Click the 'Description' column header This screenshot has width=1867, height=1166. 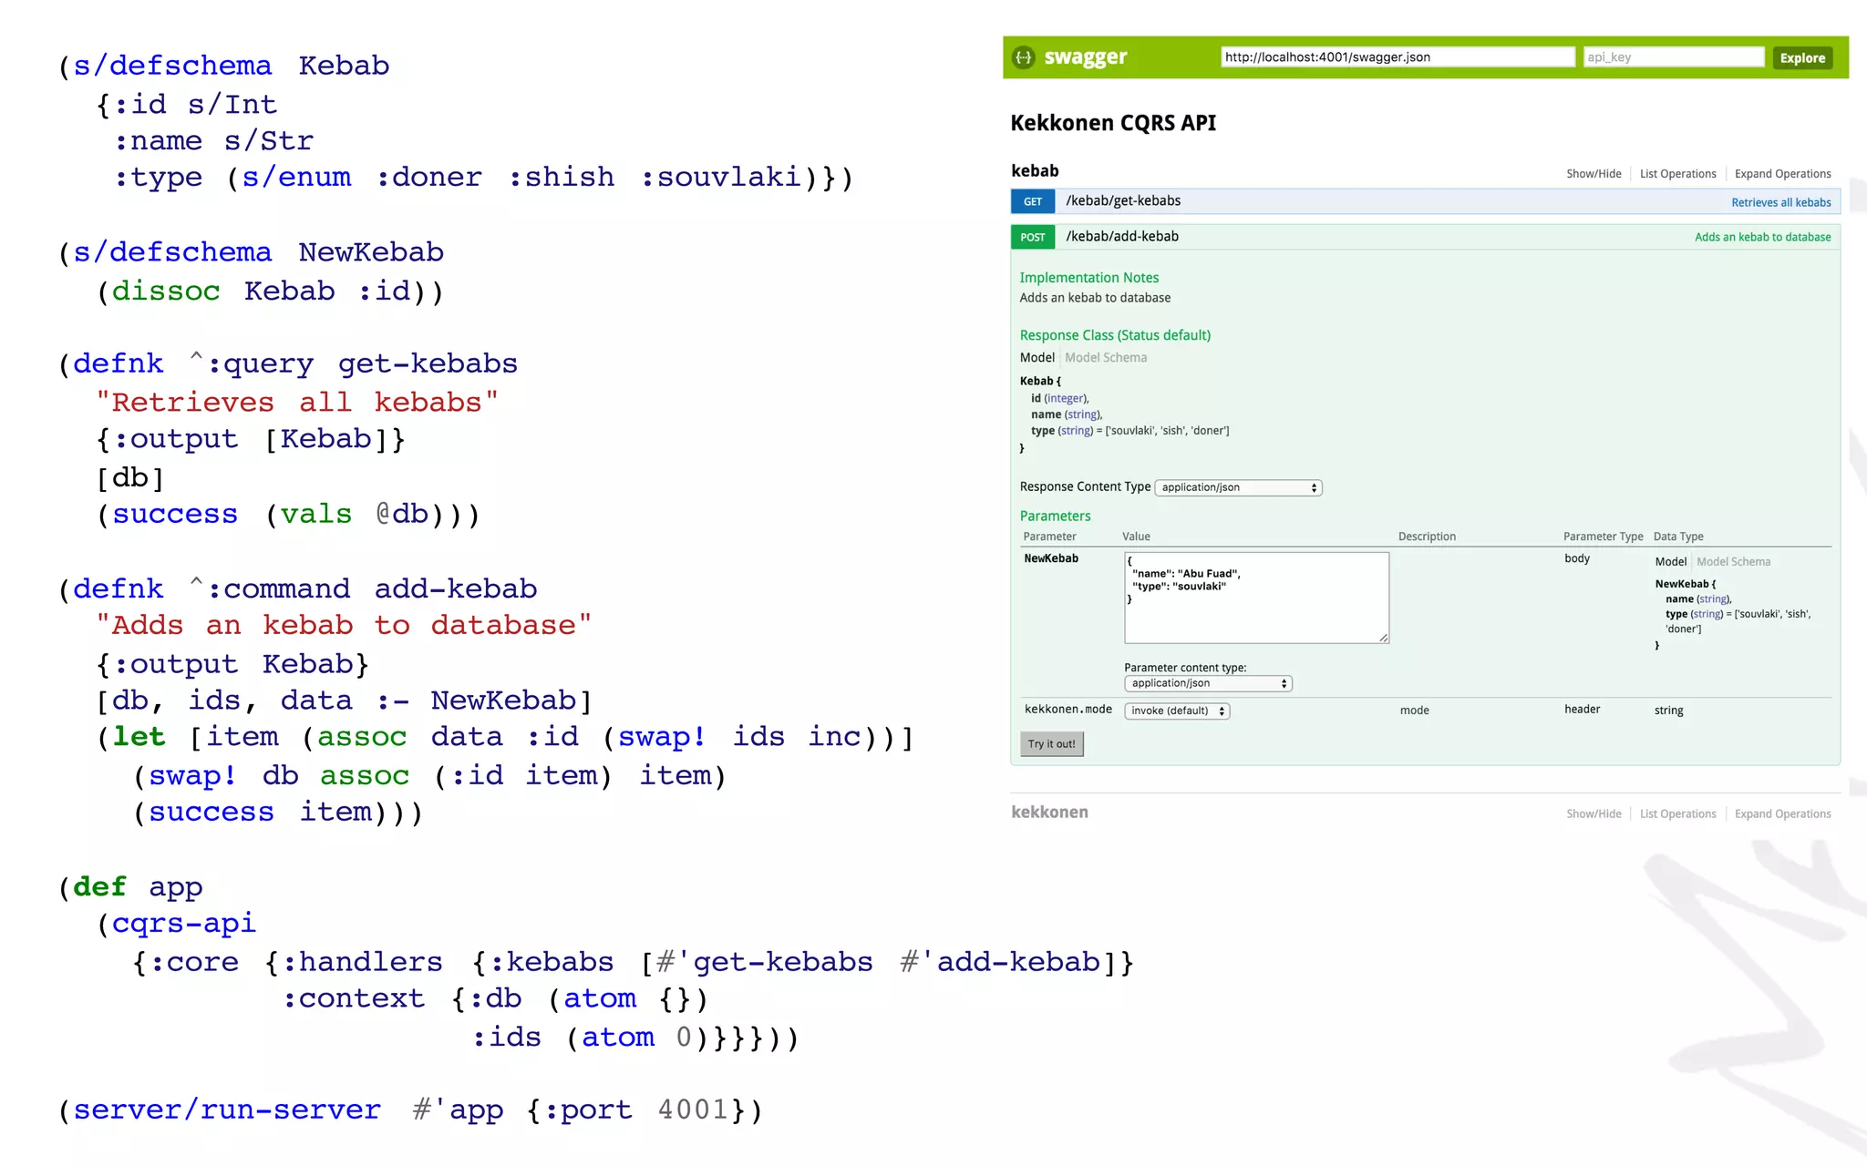[x=1427, y=537]
